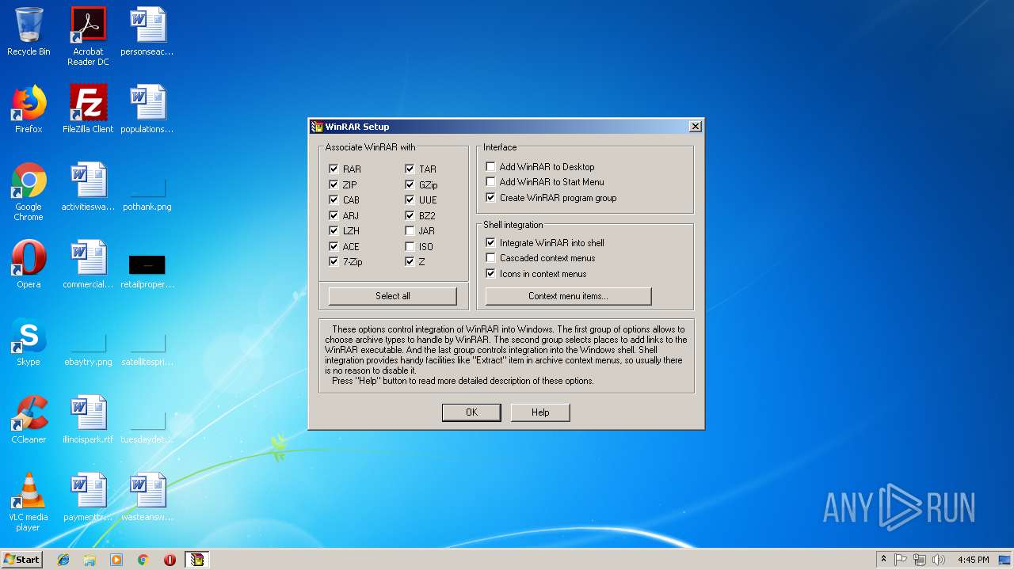Click the Show desktop button
The image size is (1014, 570).
click(1005, 560)
